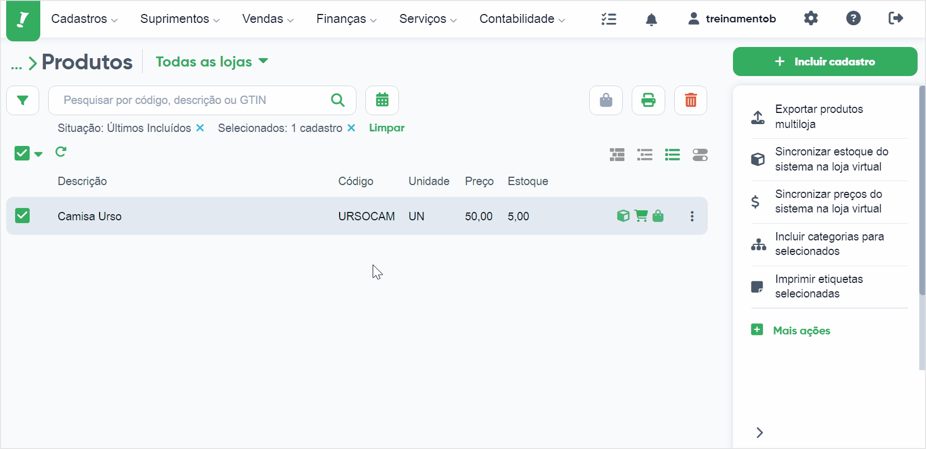Click the green app logo icon
Image resolution: width=926 pixels, height=449 pixels.
pyautogui.click(x=23, y=20)
